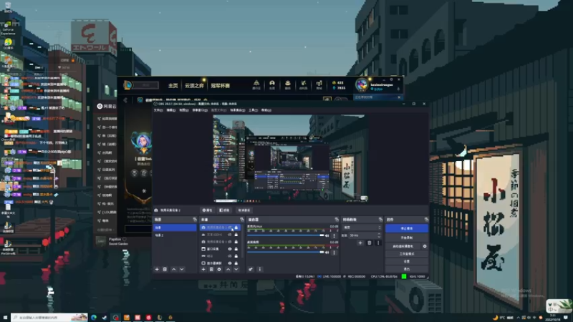Float the 场景 dock using its header icon
This screenshot has width=573, height=322.
tap(194, 220)
